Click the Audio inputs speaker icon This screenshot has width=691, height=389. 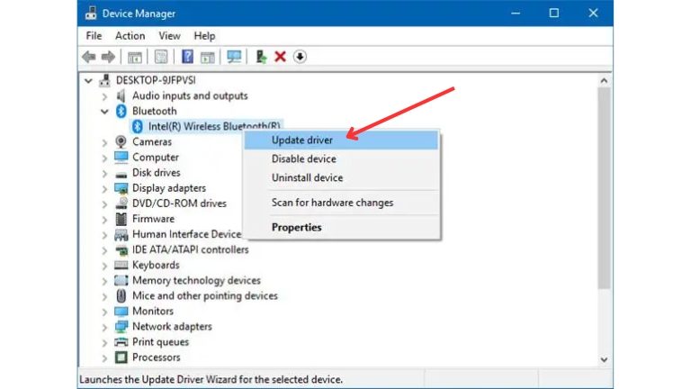[x=121, y=95]
